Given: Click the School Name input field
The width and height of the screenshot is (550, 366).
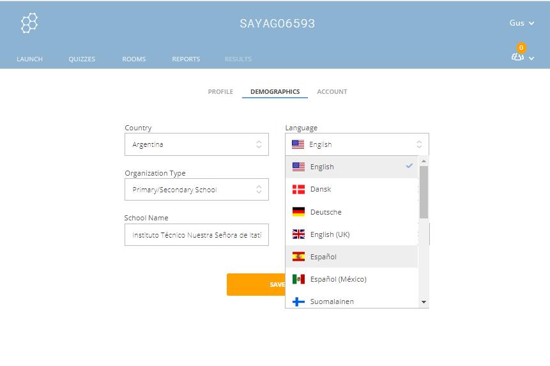Looking at the screenshot, I should click(x=197, y=235).
